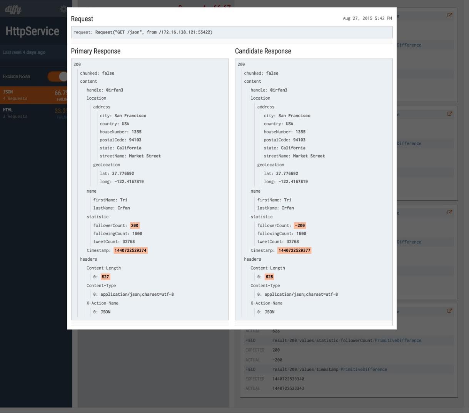Click the HttpService title in the sidebar

coord(32,32)
